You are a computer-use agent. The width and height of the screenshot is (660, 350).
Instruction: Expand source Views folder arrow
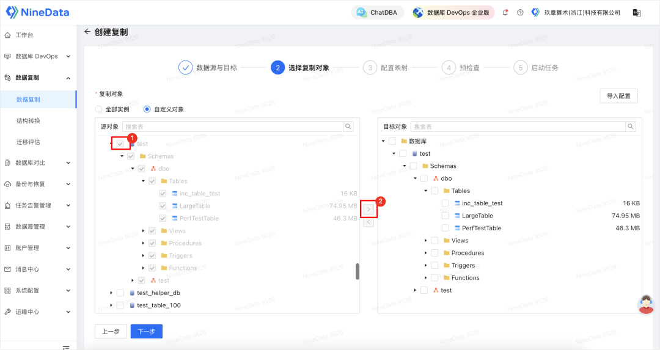[x=144, y=231]
